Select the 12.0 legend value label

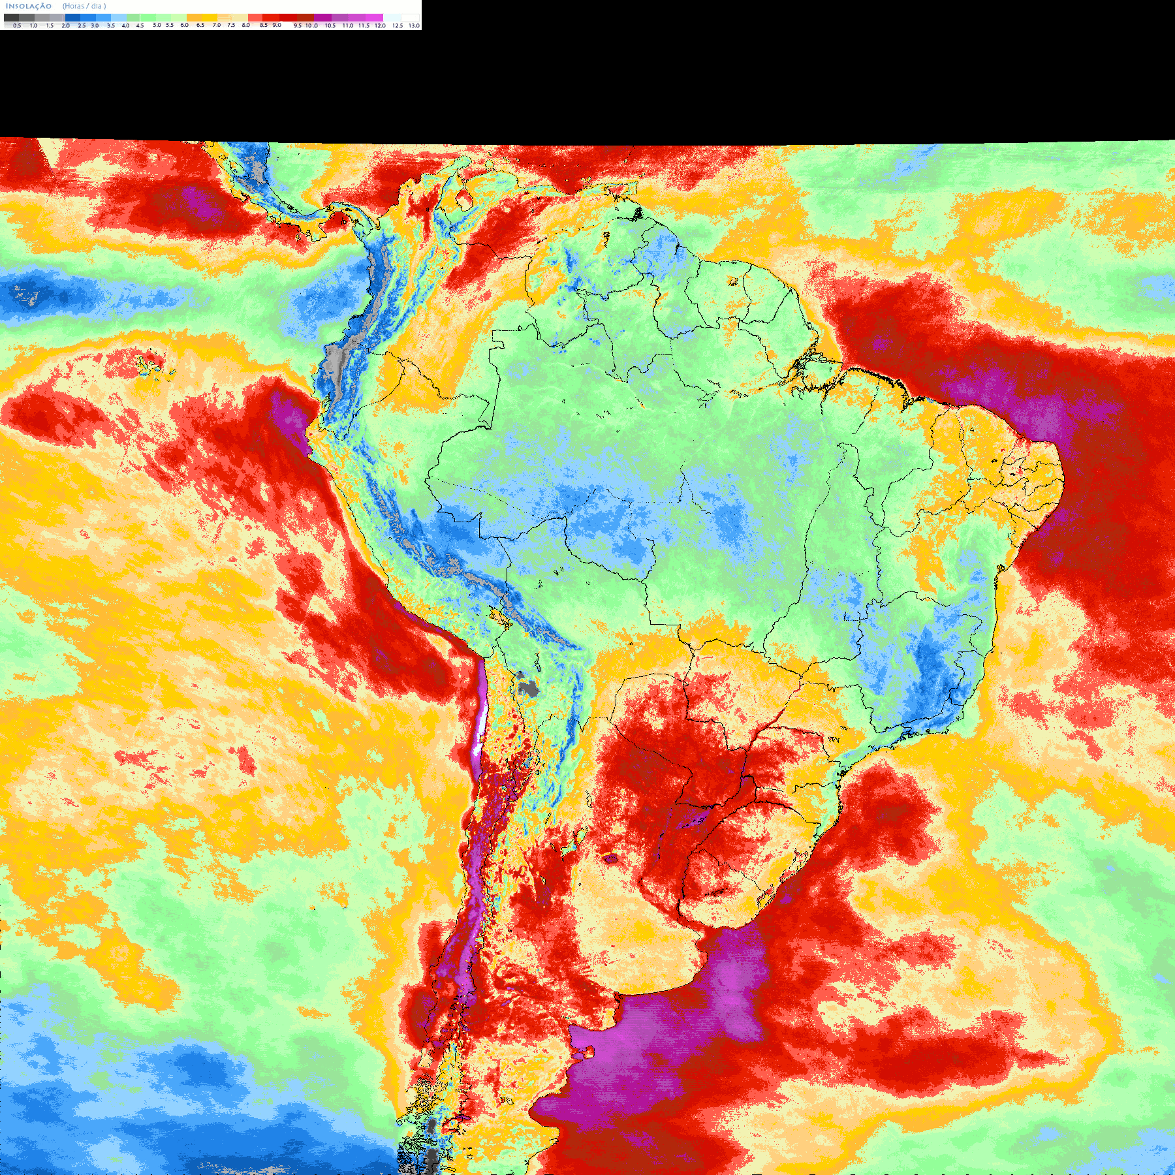point(380,25)
